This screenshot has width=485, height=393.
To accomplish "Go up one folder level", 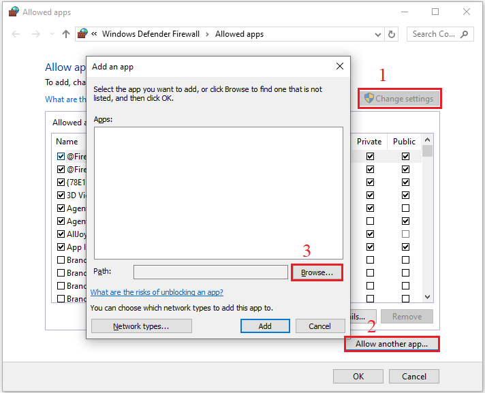I will [x=66, y=34].
